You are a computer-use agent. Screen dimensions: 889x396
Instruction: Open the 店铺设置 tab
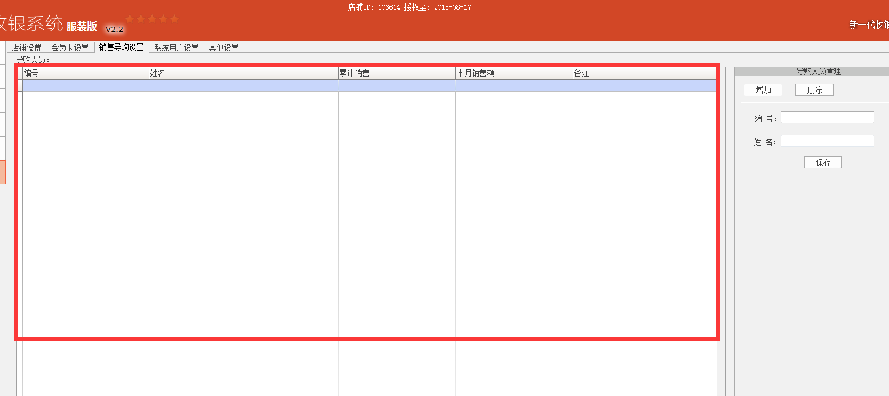(x=26, y=47)
